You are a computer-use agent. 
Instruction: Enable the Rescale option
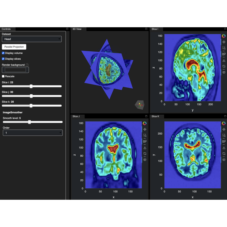click(x=3, y=76)
